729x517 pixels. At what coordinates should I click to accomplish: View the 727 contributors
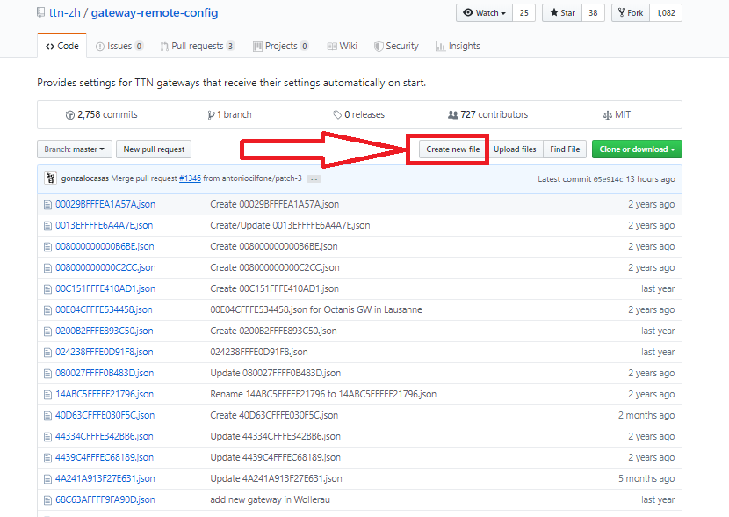pos(487,114)
